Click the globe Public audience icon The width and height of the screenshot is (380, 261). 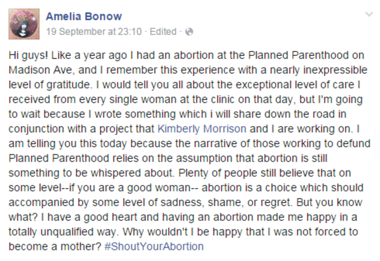[189, 32]
